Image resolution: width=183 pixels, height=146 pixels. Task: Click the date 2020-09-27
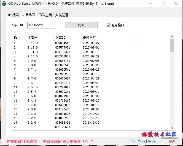point(91,43)
